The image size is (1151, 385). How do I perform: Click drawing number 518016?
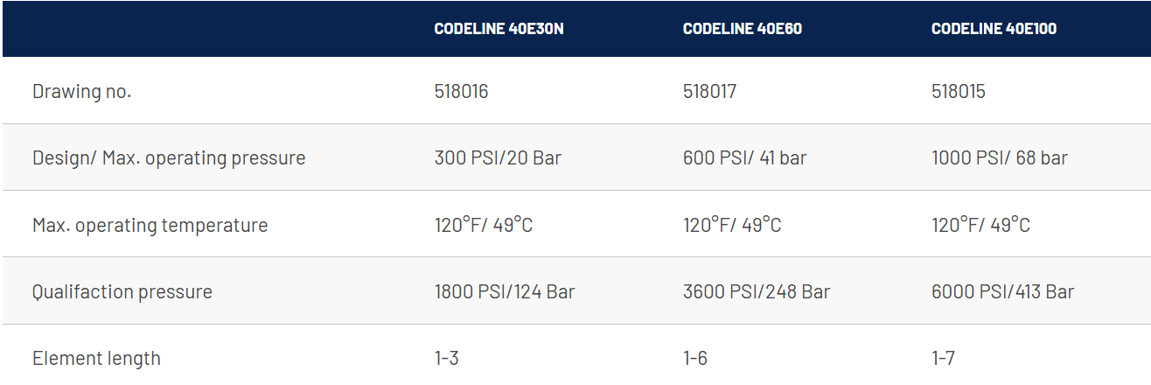pyautogui.click(x=461, y=91)
